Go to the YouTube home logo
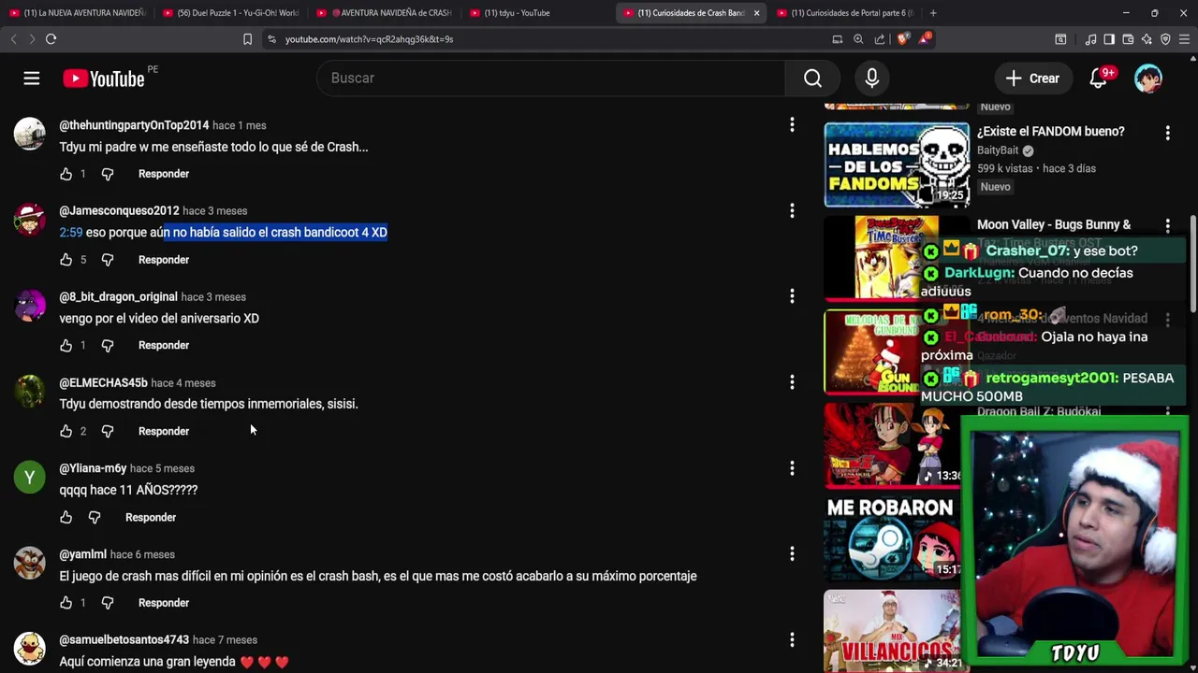Viewport: 1198px width, 673px height. pyautogui.click(x=104, y=79)
